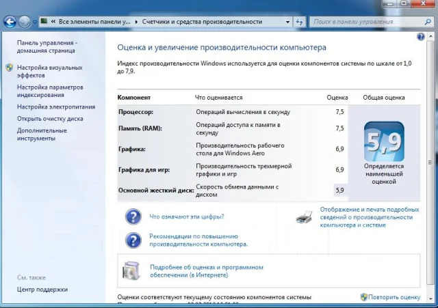438x308 pixels.
Task: Click the vertical scrollbar thumb
Action: pos(430,162)
